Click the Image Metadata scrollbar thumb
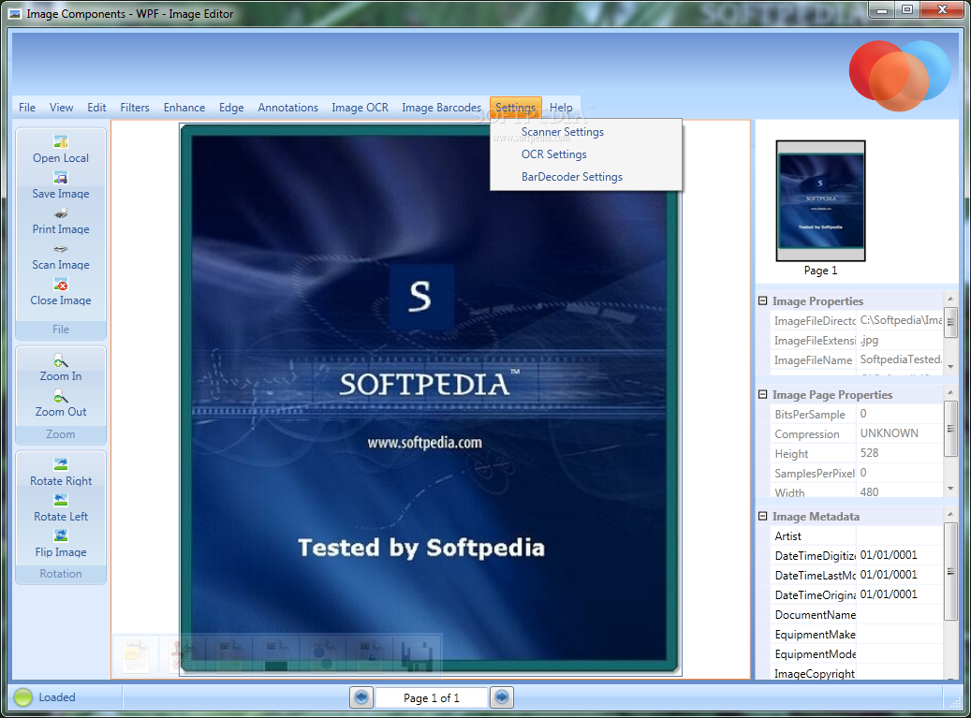This screenshot has height=718, width=971. [950, 571]
